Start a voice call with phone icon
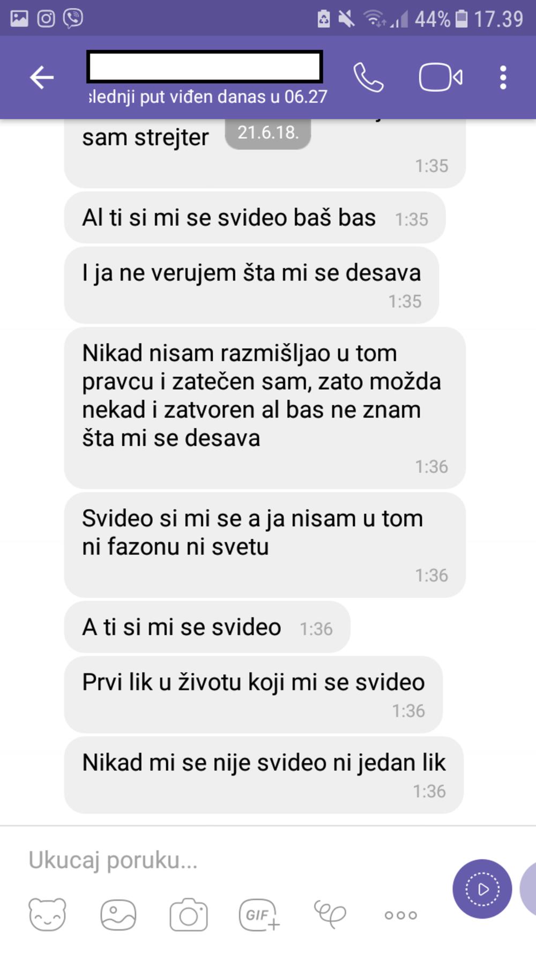 pos(368,78)
